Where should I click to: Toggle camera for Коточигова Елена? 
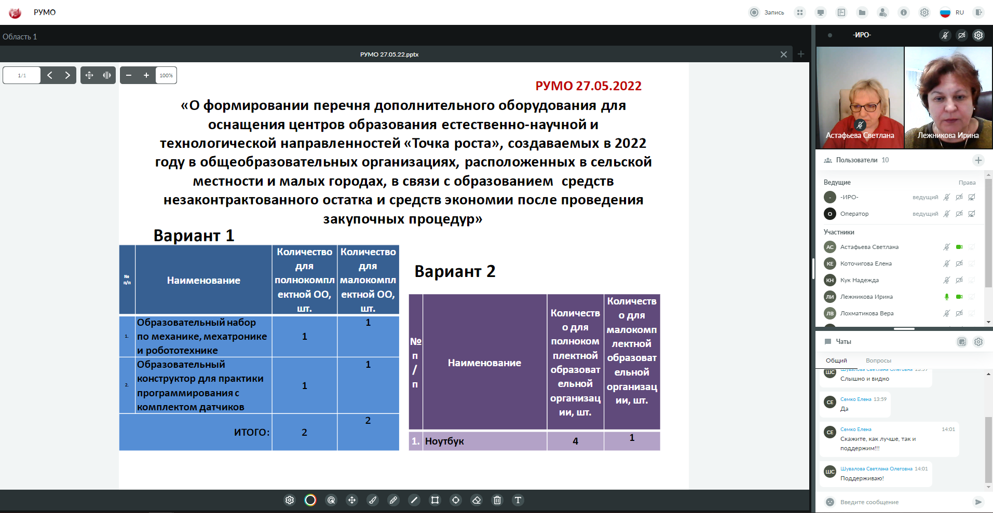(959, 264)
